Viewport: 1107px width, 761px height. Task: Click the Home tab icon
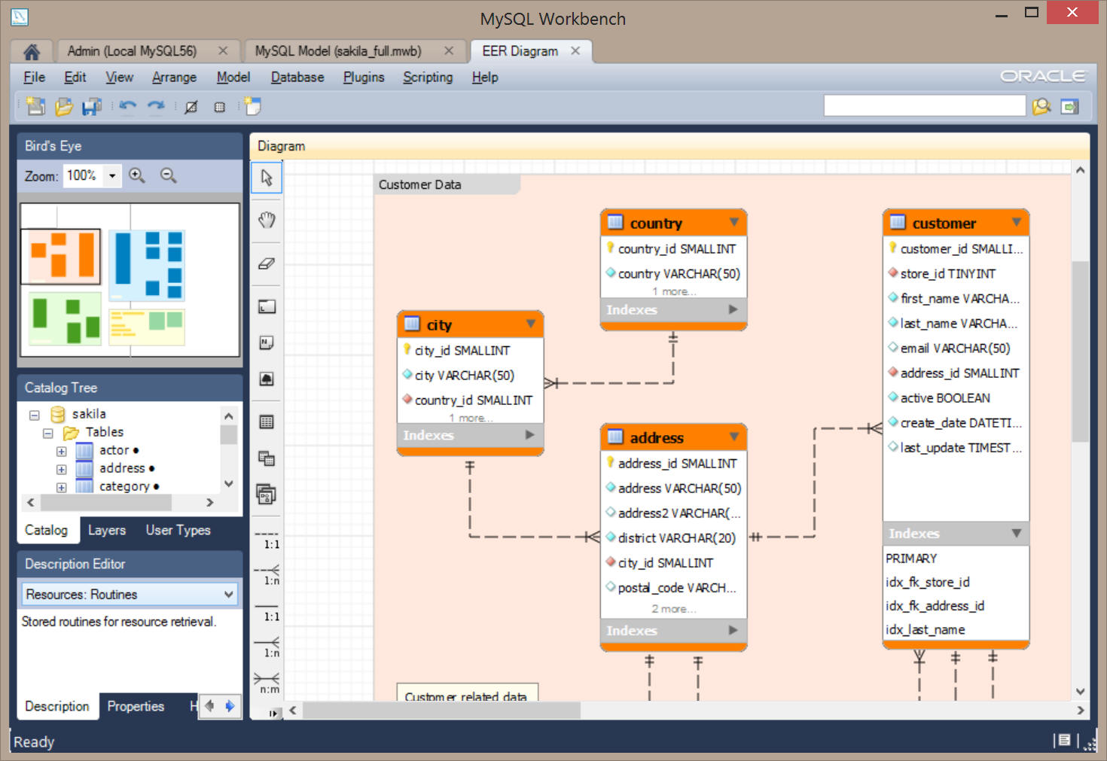coord(32,51)
